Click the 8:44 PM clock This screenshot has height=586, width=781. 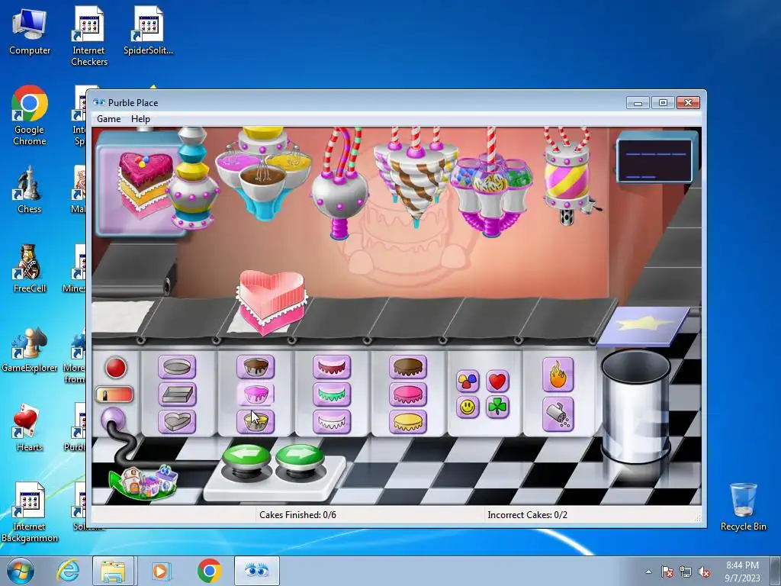[x=742, y=565]
